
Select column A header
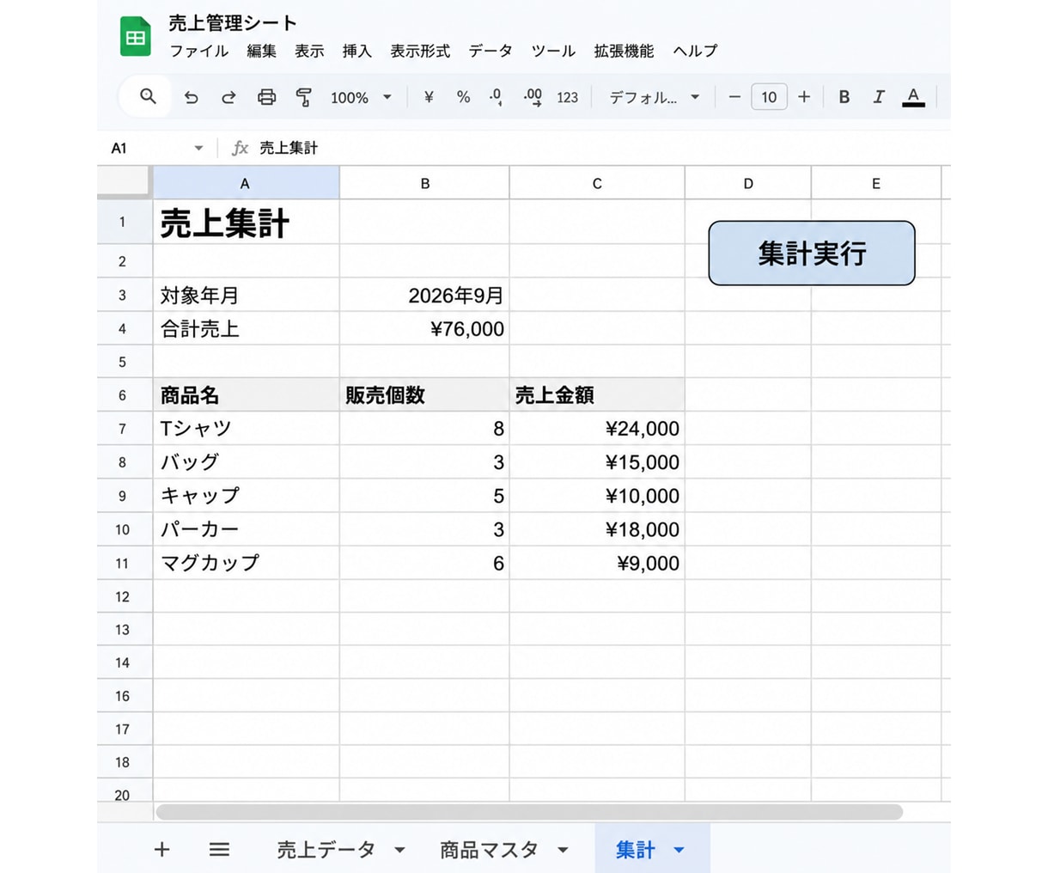click(x=246, y=183)
